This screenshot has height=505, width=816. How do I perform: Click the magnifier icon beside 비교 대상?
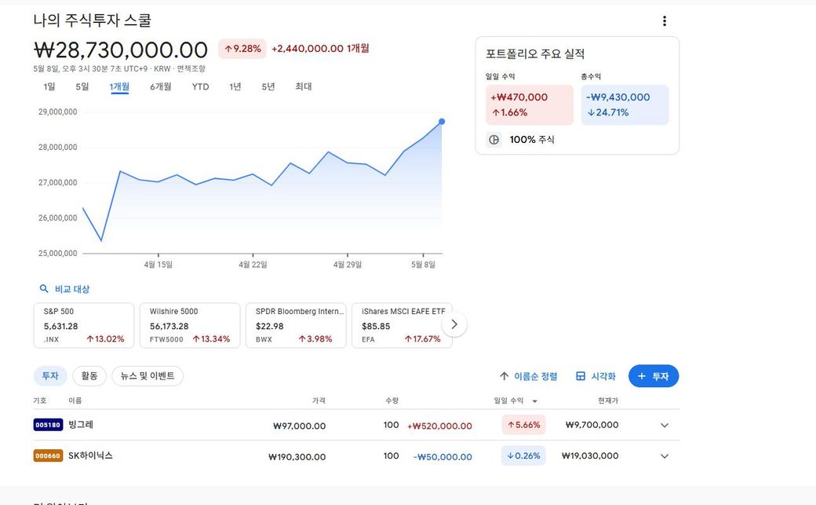pyautogui.click(x=44, y=289)
